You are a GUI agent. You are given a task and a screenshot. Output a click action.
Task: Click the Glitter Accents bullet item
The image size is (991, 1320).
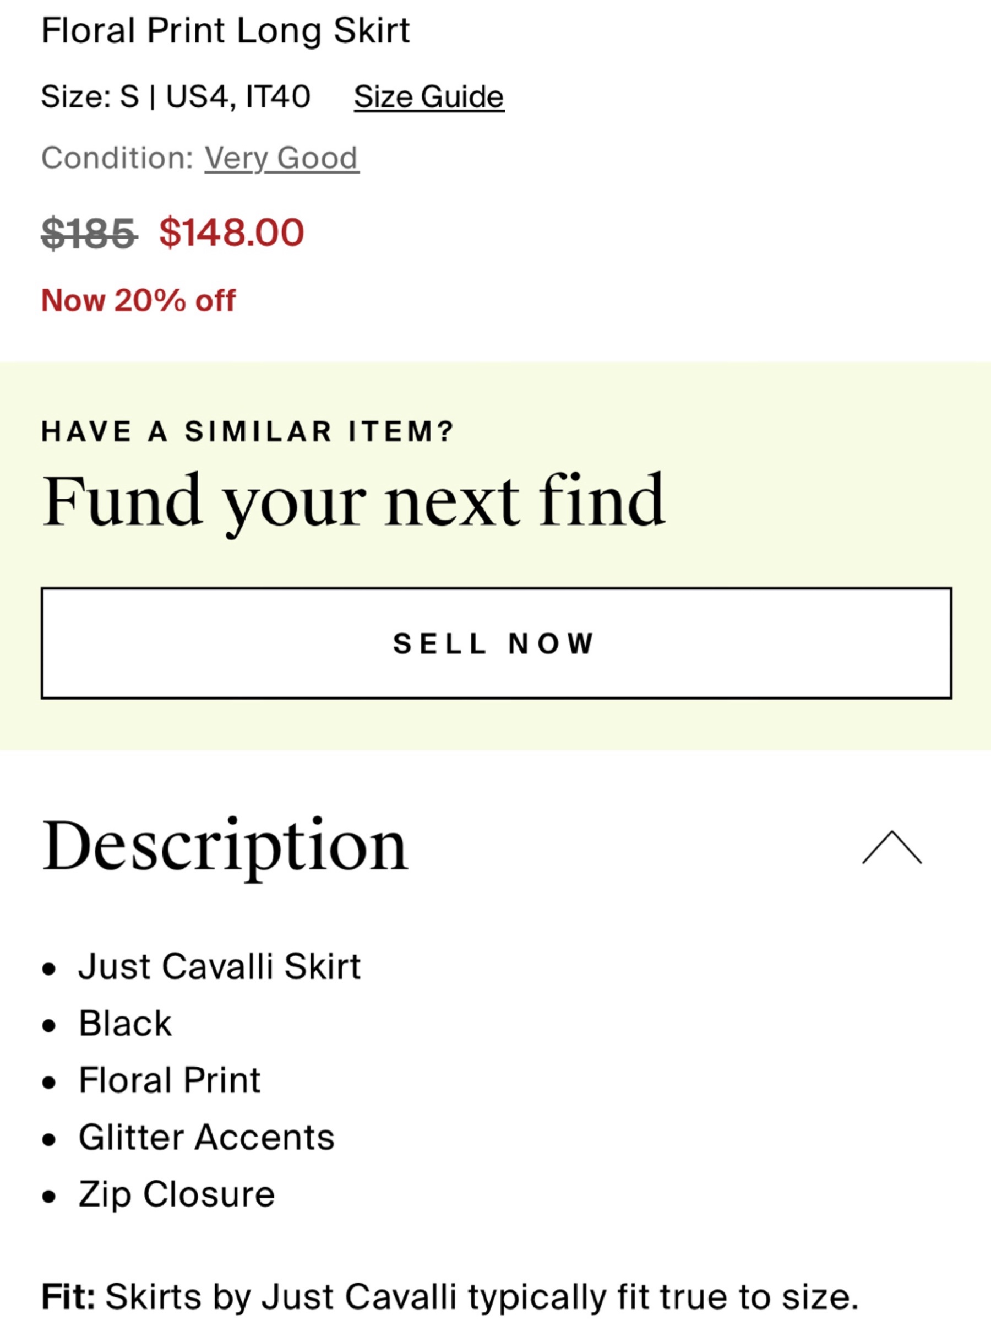tap(206, 1137)
